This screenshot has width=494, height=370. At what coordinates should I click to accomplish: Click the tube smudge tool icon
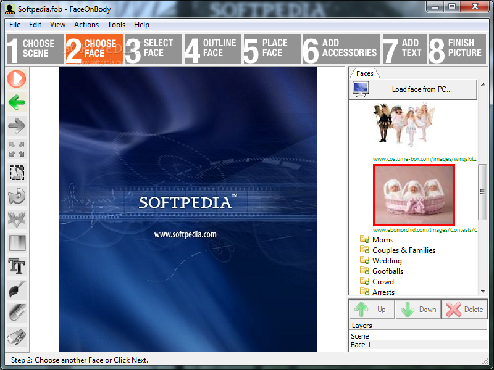(x=17, y=313)
